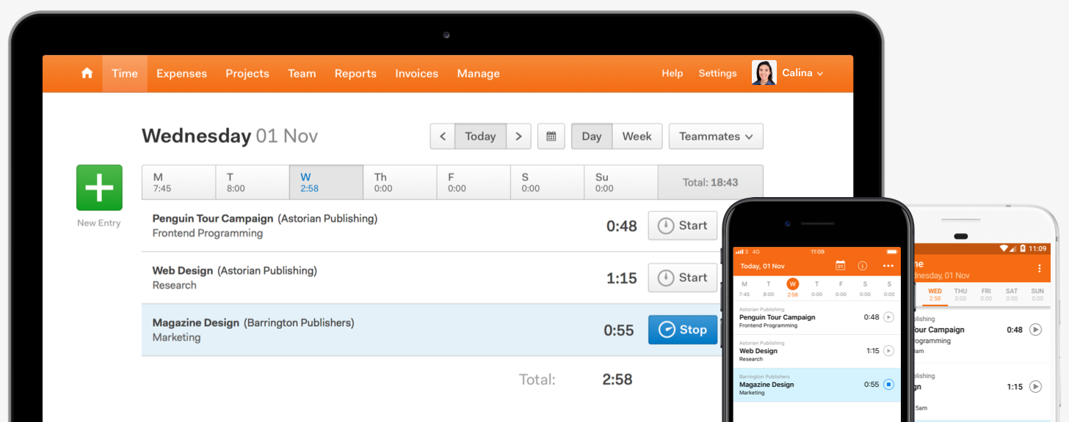This screenshot has height=422, width=1069.
Task: Tap the F day on the black phone
Action: coord(841,289)
